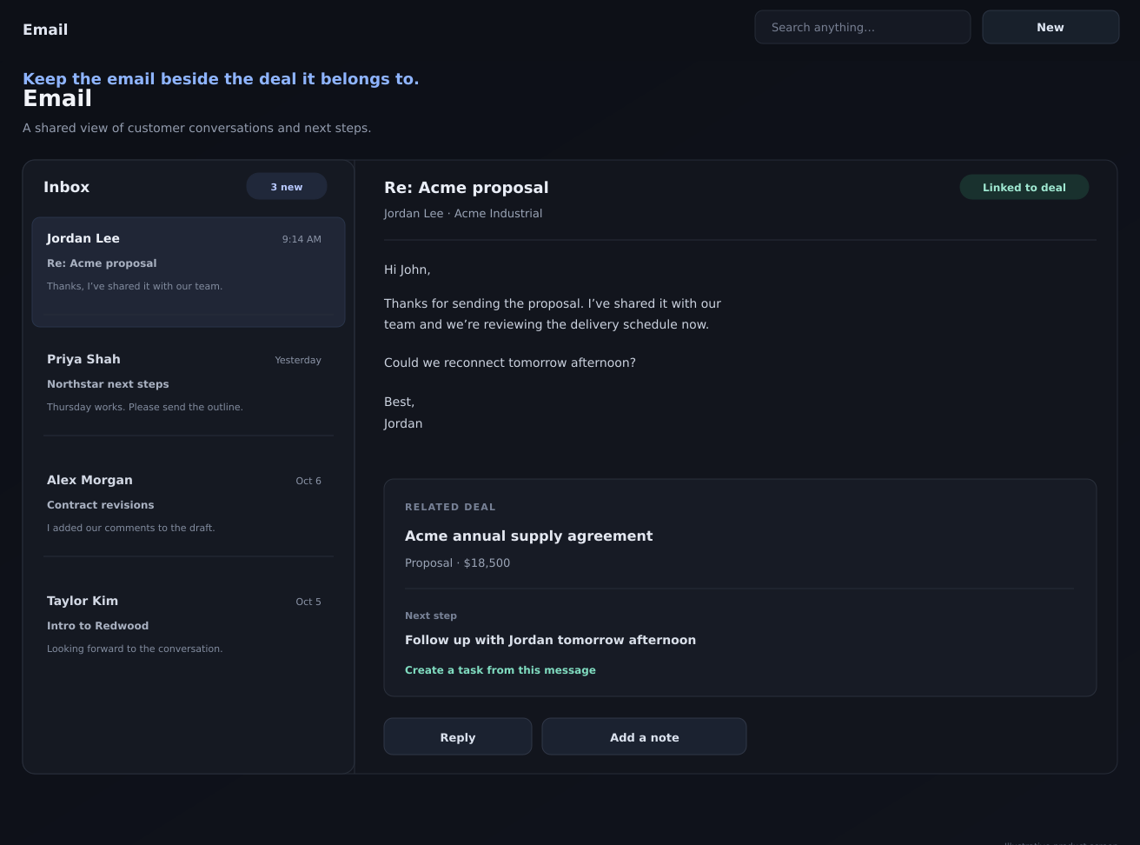Click the Email logo in header
1140x845 pixels.
tap(45, 30)
